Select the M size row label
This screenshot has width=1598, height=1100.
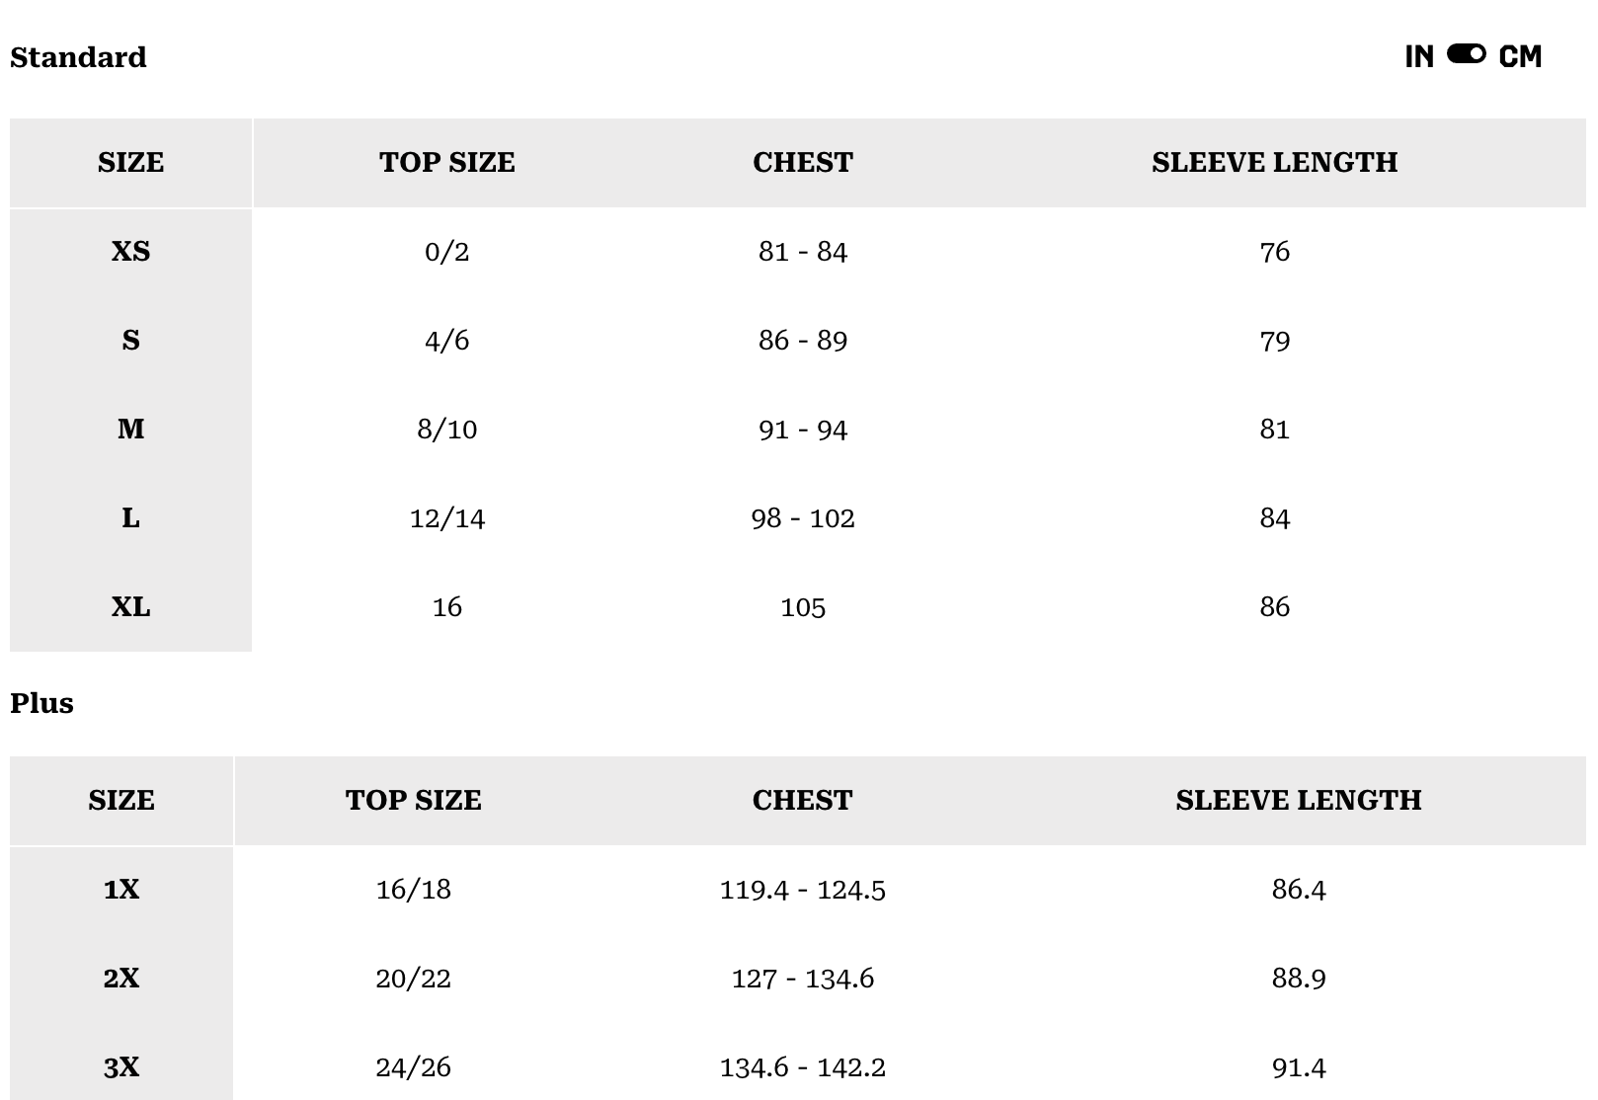tap(130, 430)
